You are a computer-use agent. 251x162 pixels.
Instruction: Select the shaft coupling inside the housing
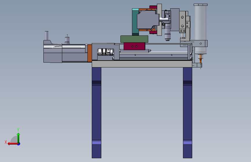(x=105, y=52)
